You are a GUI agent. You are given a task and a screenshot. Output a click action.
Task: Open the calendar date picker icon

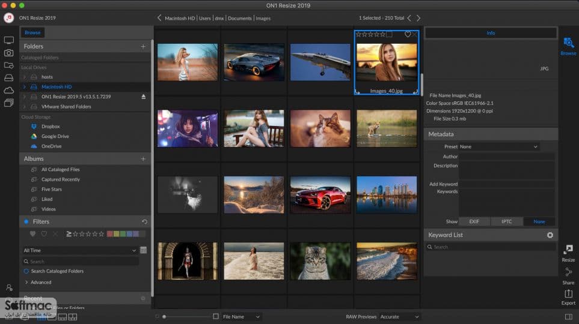[x=144, y=250]
